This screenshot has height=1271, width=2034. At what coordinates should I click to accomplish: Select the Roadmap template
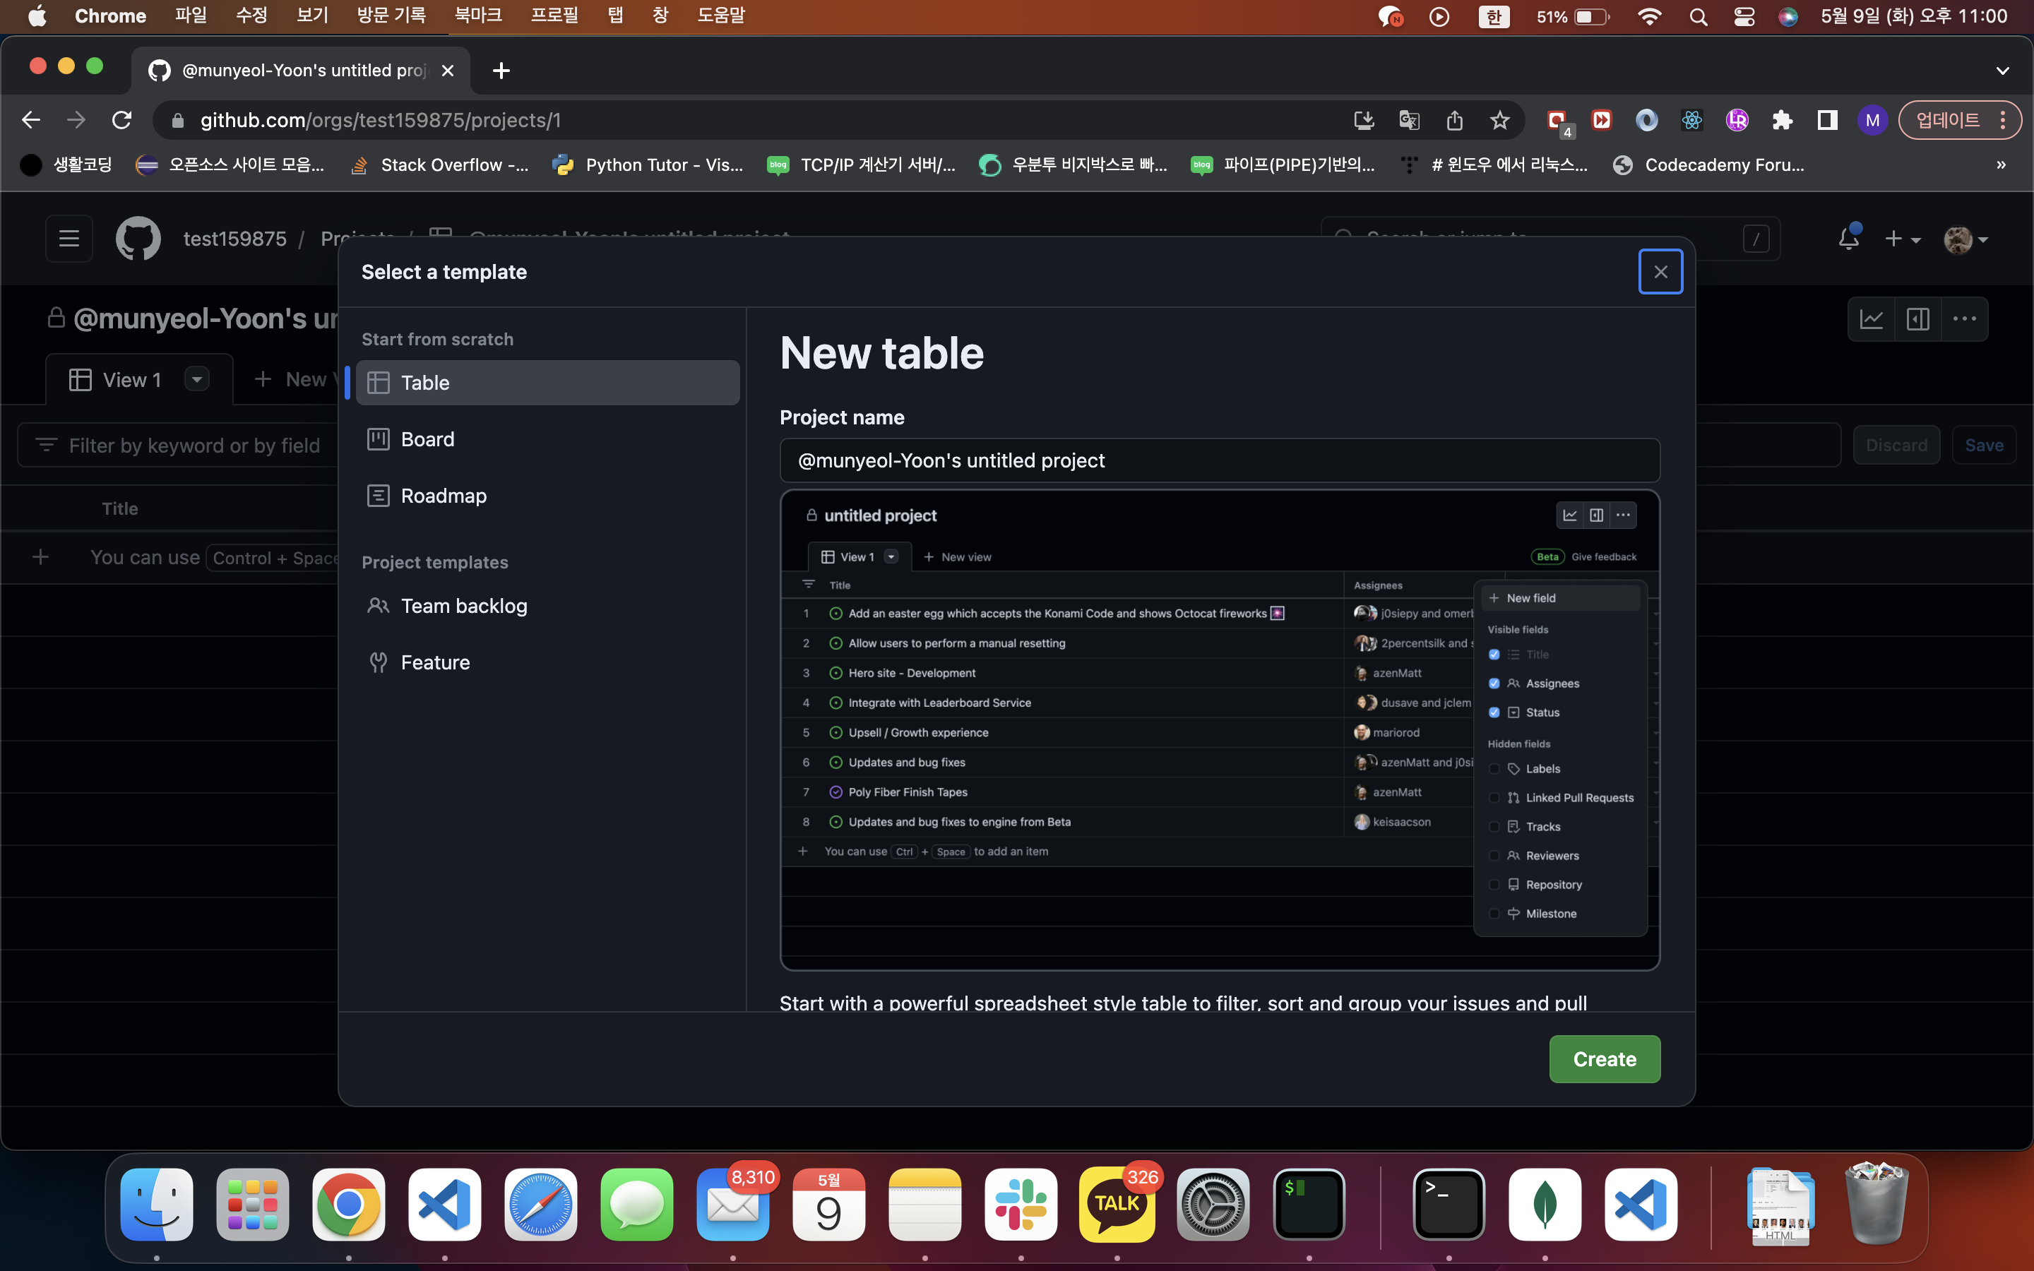click(x=443, y=496)
